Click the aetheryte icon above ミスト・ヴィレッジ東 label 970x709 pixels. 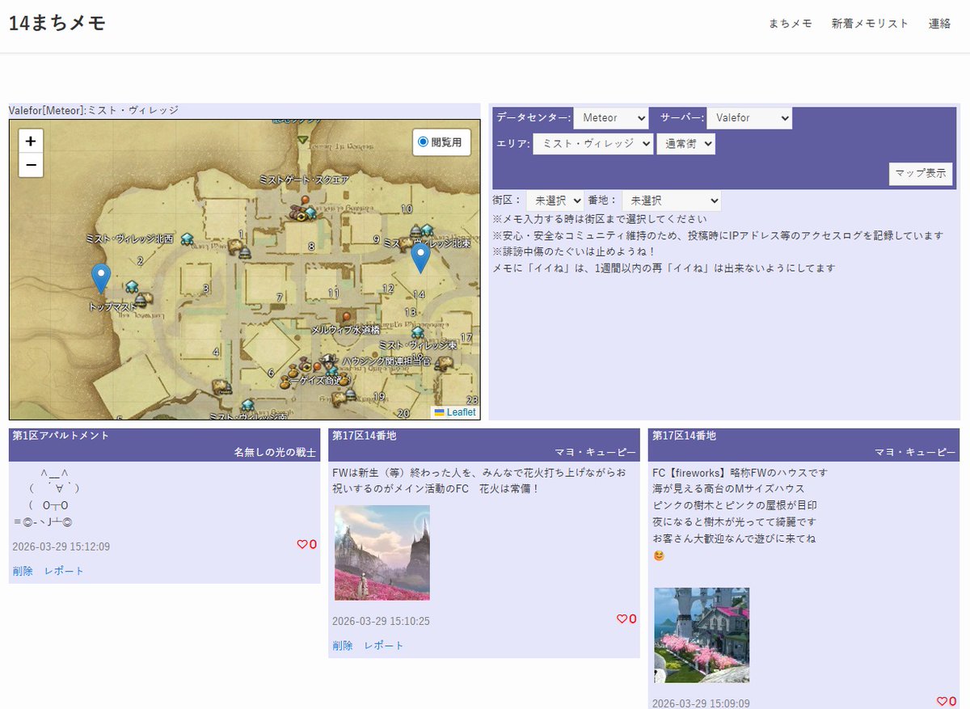pos(417,333)
